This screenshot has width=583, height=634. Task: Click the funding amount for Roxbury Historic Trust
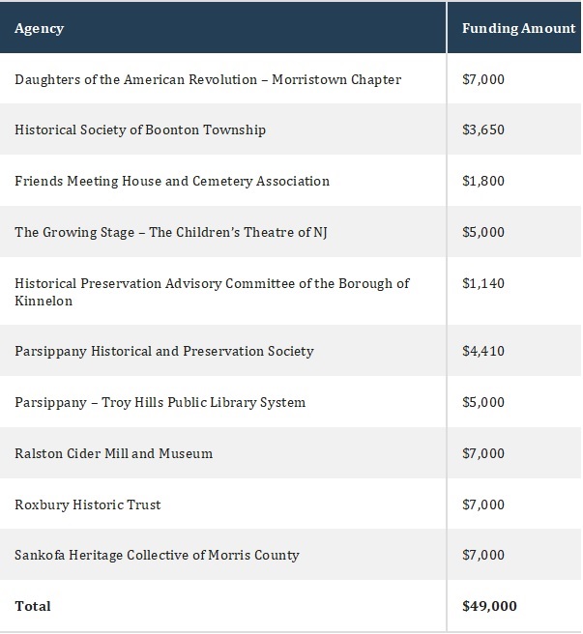(483, 504)
